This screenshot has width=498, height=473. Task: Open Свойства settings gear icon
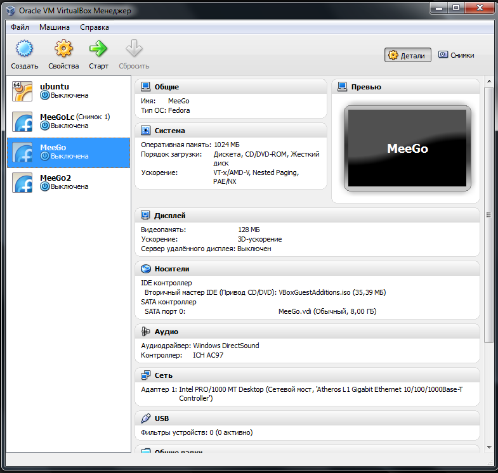(63, 49)
